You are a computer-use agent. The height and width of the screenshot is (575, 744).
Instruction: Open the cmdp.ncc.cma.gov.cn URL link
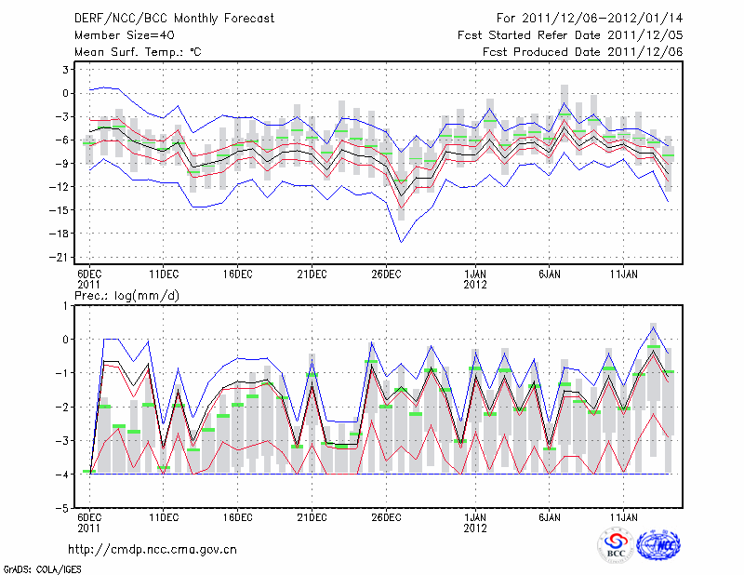153,549
